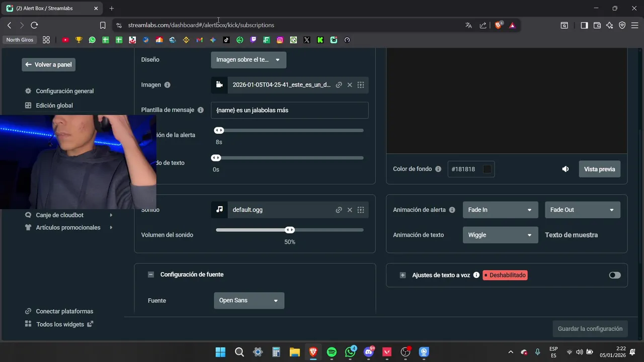This screenshot has width=644, height=362.
Task: Expand Ajustes de texto a voz section
Action: click(x=403, y=275)
